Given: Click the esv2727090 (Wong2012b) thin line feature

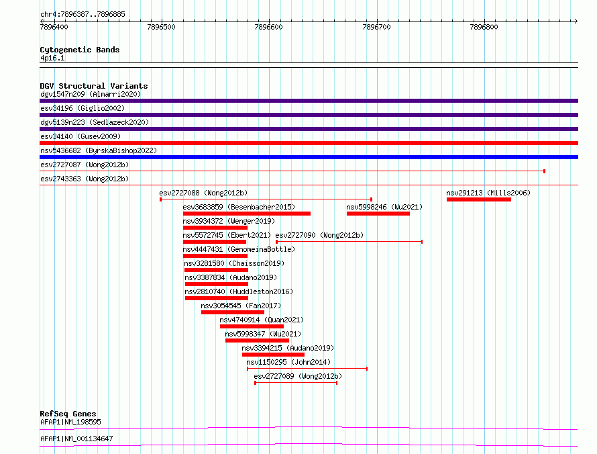Looking at the screenshot, I should click(349, 242).
